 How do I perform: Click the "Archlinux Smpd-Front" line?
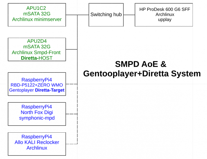click(36, 52)
